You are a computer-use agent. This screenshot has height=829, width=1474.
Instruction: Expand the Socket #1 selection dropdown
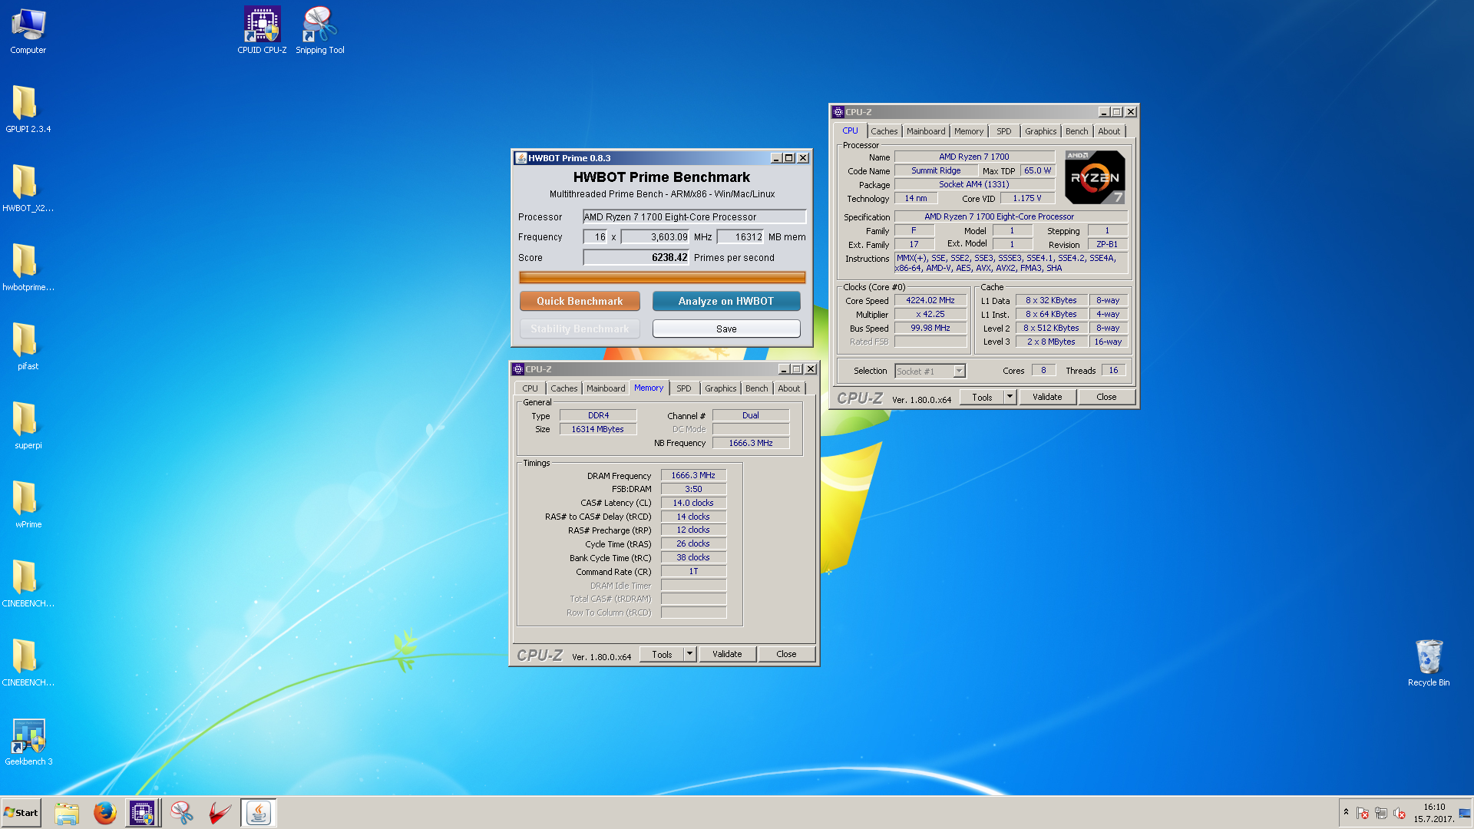point(959,372)
